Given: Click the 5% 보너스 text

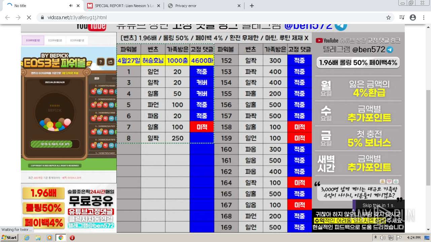Looking at the screenshot, I should (x=369, y=143).
